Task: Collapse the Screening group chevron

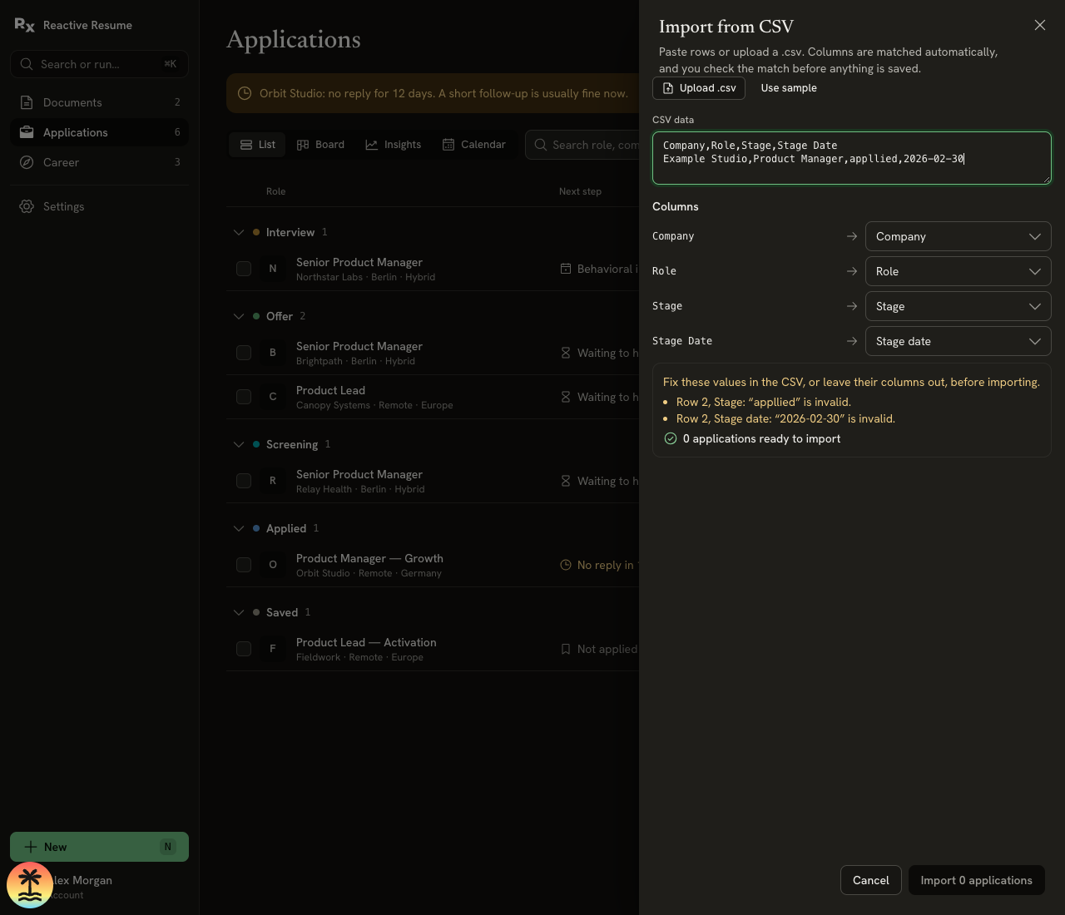Action: point(239,444)
